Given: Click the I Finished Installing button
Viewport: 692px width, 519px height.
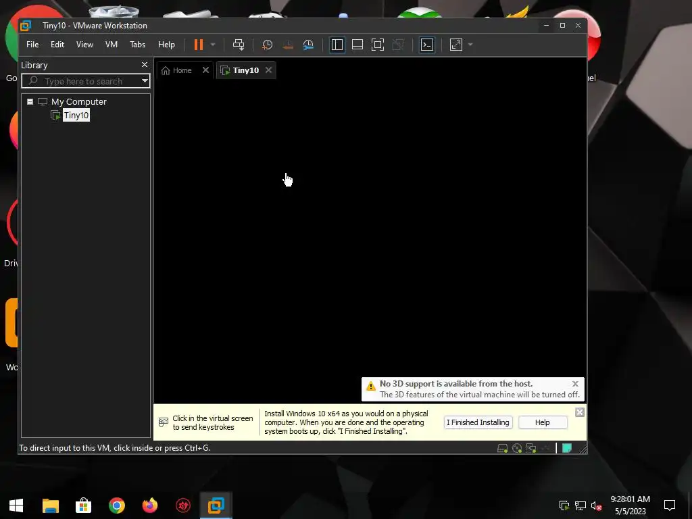Looking at the screenshot, I should 478,422.
